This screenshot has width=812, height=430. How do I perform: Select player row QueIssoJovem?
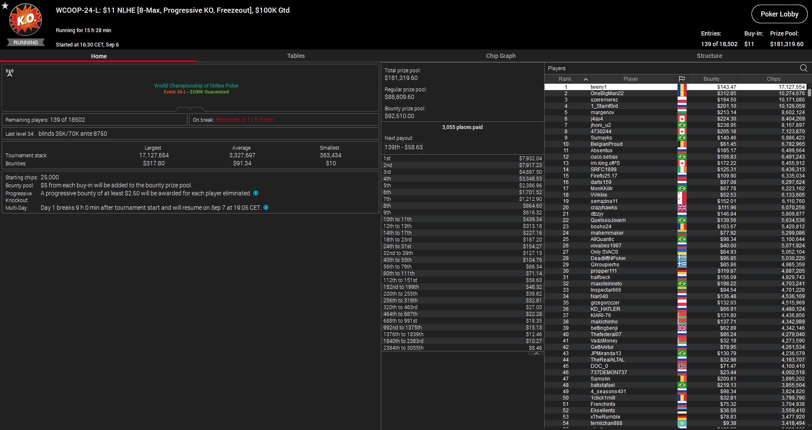675,220
